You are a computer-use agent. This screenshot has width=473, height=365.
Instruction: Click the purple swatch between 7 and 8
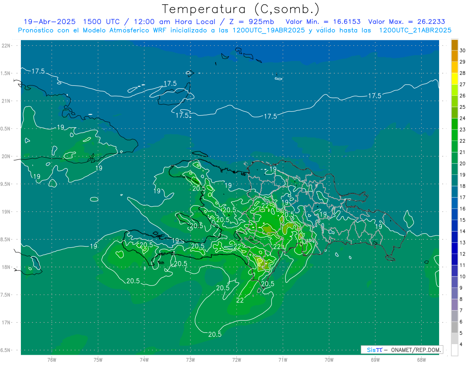454,305
